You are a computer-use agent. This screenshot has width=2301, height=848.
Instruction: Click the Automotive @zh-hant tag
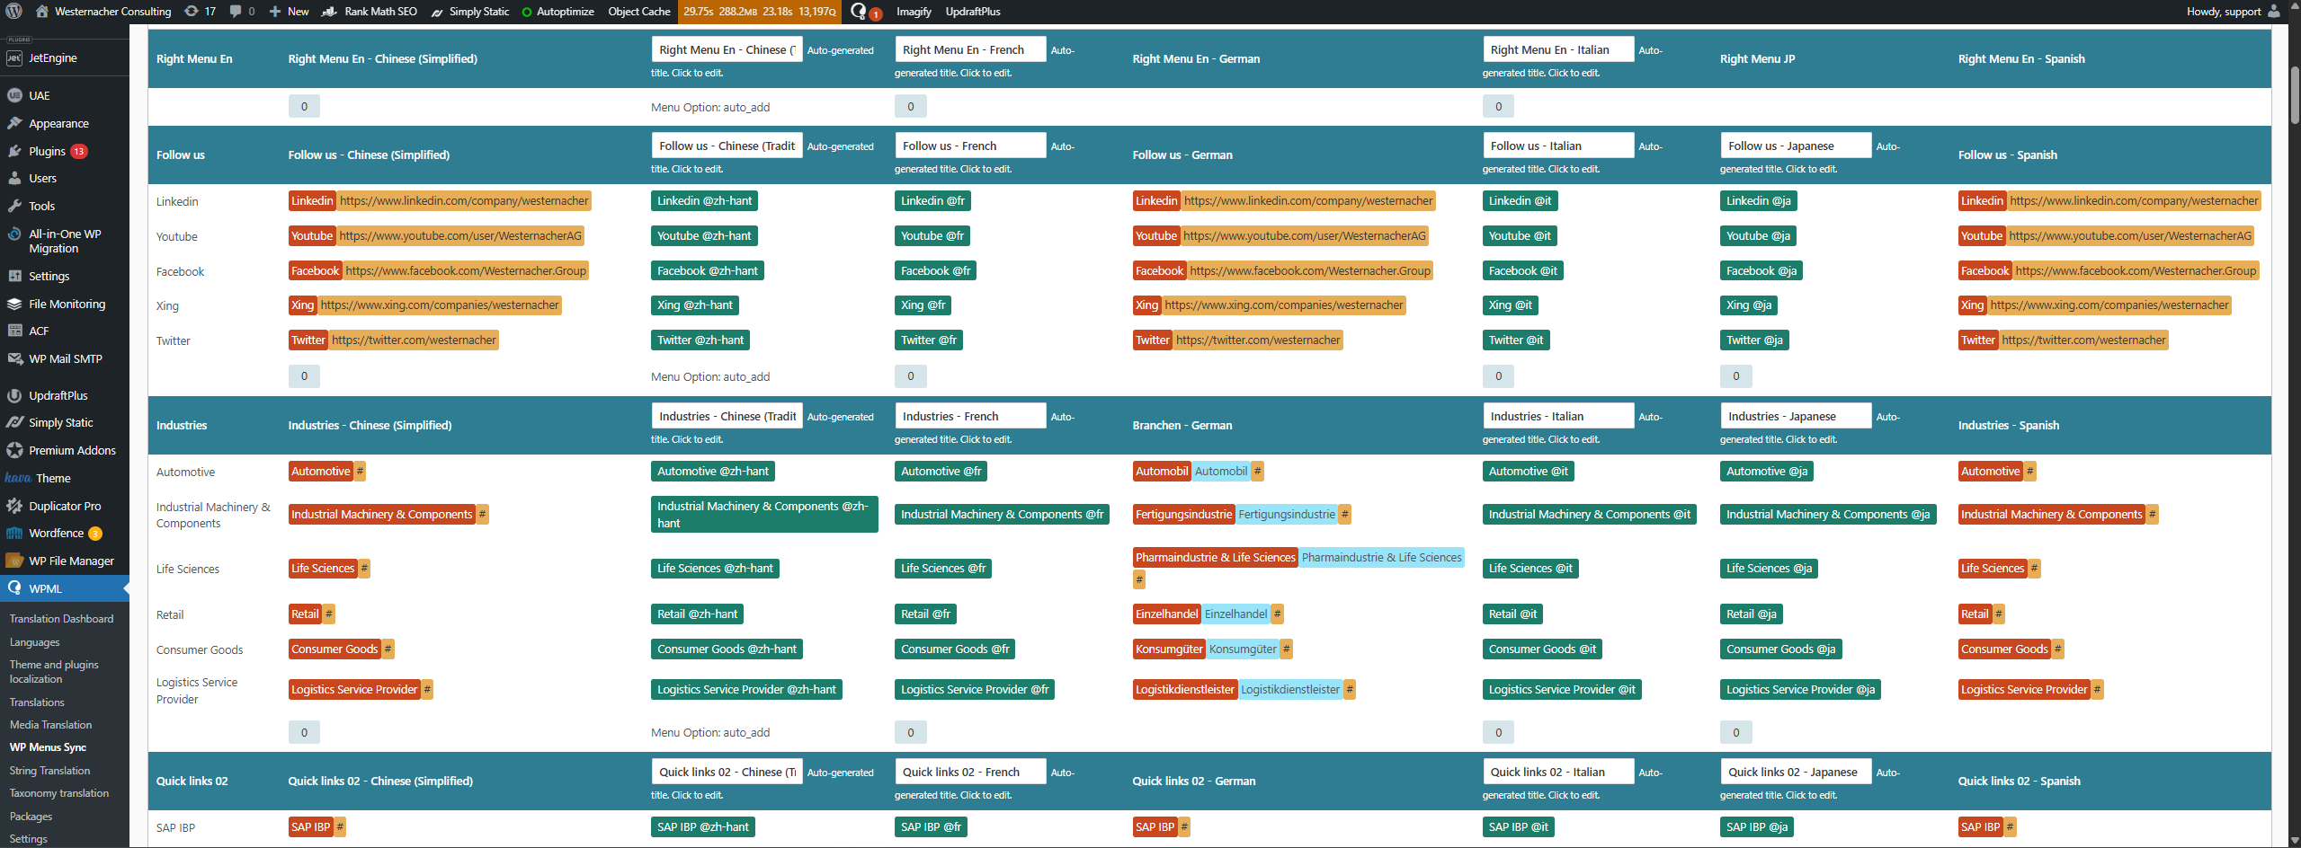click(x=713, y=471)
